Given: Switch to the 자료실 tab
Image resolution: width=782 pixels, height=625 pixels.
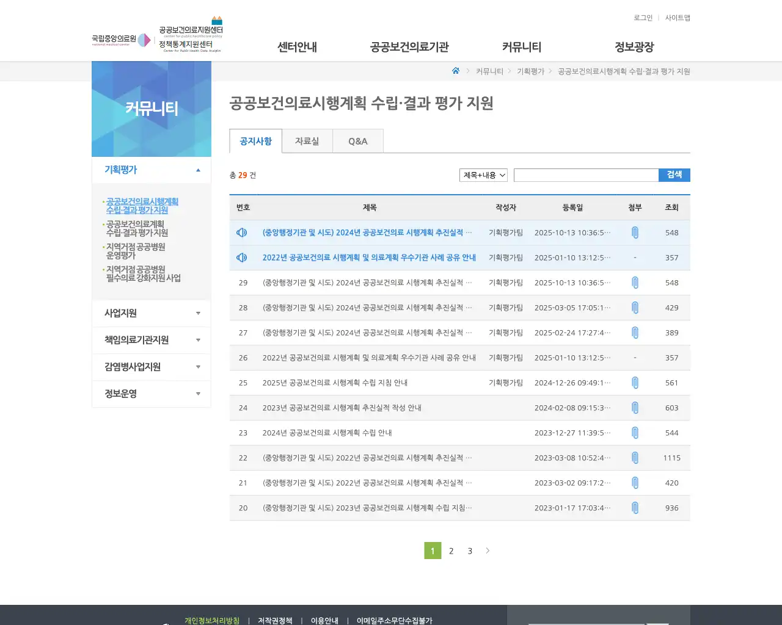Looking at the screenshot, I should pyautogui.click(x=307, y=141).
